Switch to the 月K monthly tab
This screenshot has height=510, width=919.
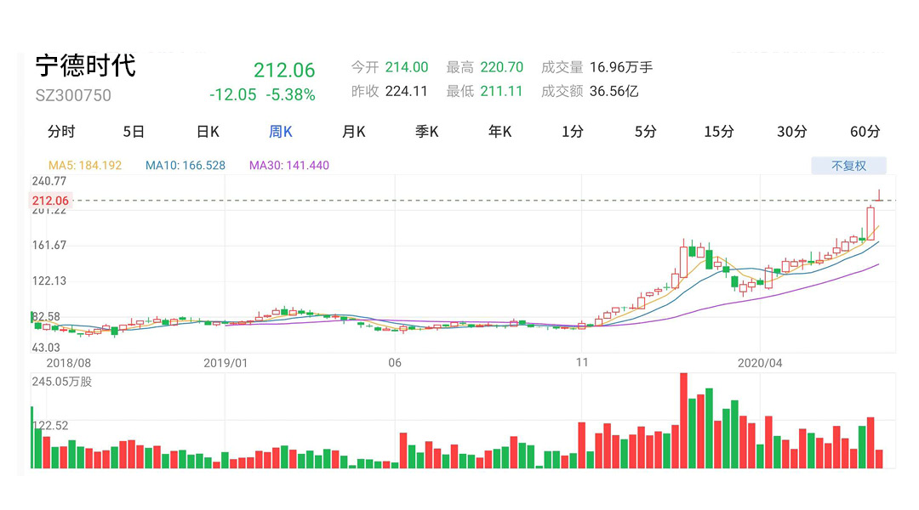353,132
